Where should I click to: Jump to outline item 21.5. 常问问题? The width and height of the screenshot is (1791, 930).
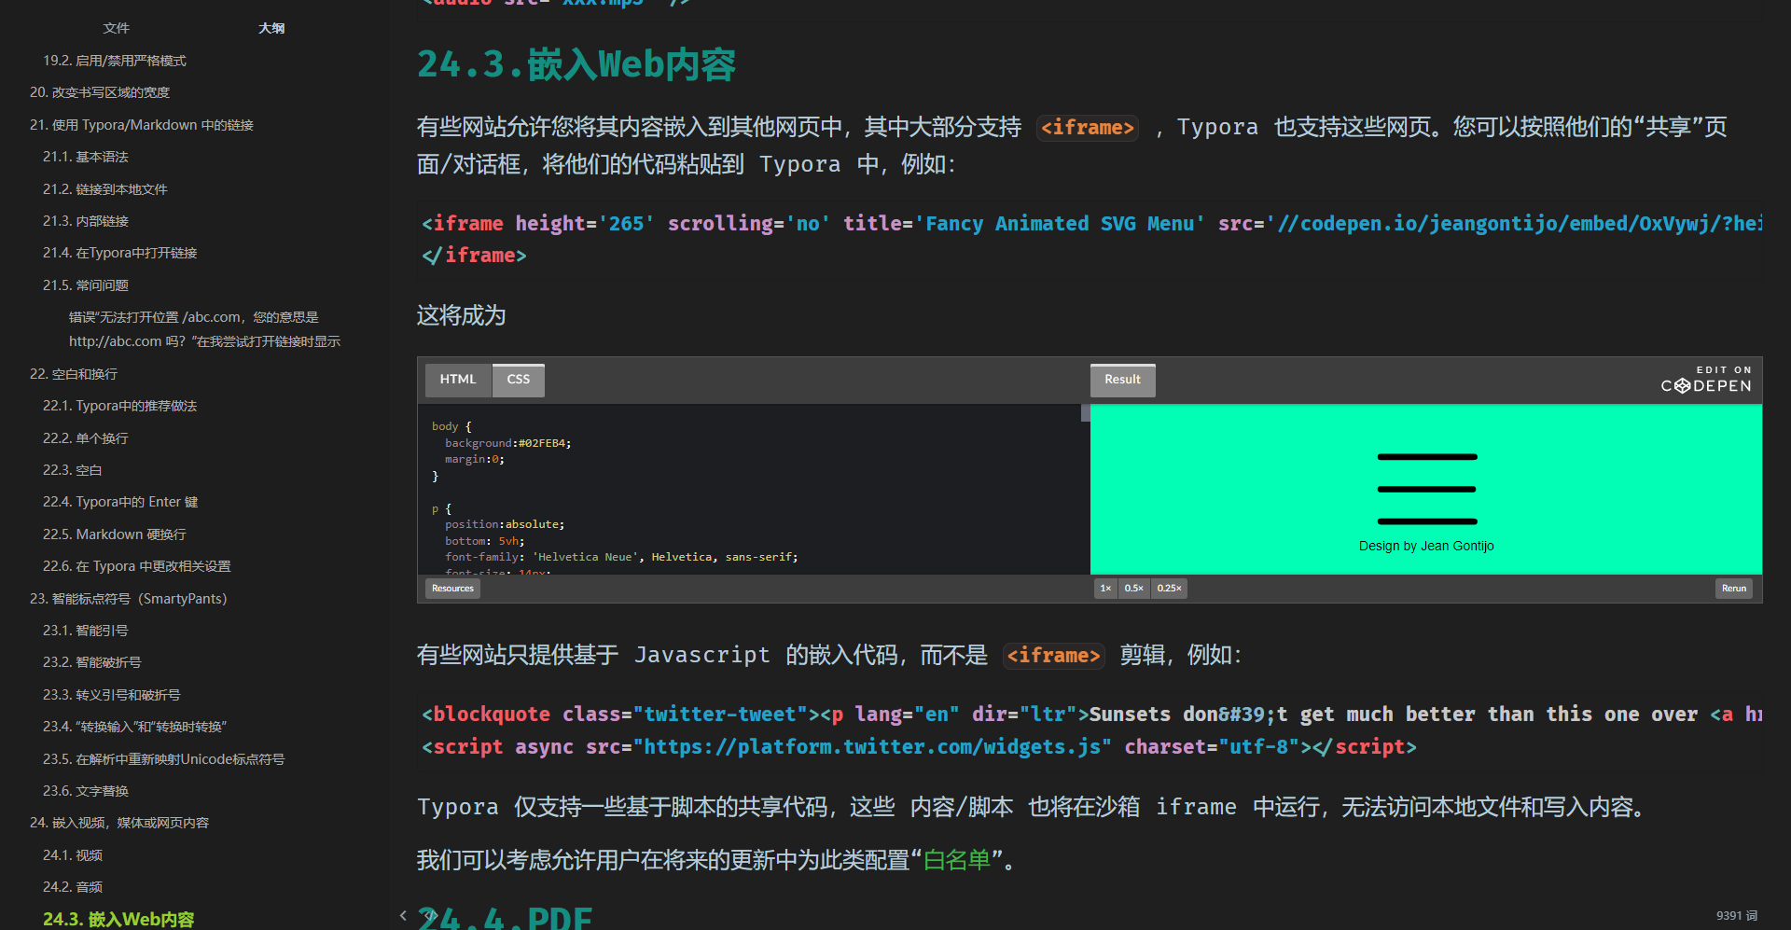point(86,285)
